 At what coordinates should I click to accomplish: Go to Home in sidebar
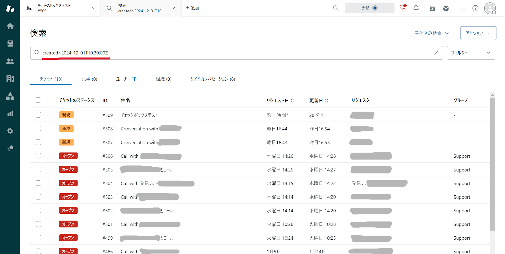[x=10, y=26]
